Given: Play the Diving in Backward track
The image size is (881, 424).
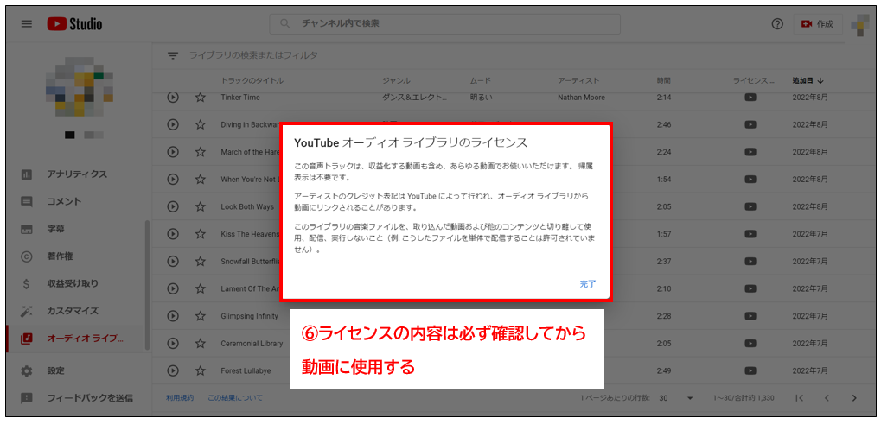Looking at the screenshot, I should [x=173, y=125].
